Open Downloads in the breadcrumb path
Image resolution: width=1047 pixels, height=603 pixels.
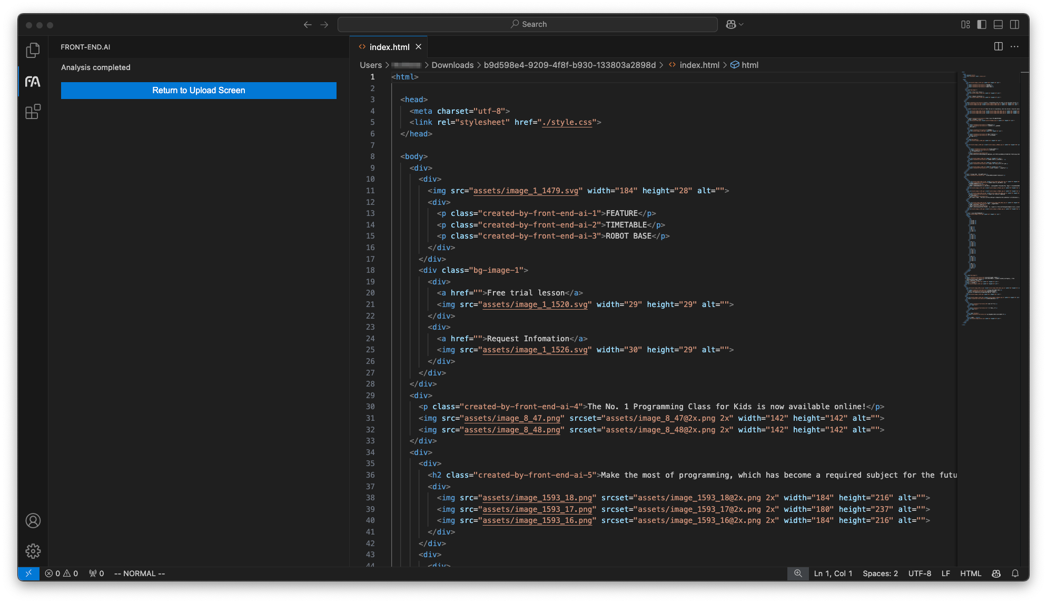(452, 65)
